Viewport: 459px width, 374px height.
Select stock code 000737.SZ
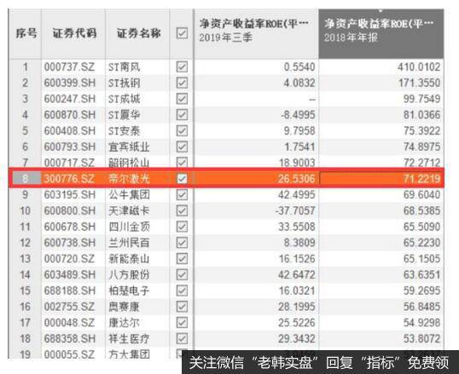point(69,67)
